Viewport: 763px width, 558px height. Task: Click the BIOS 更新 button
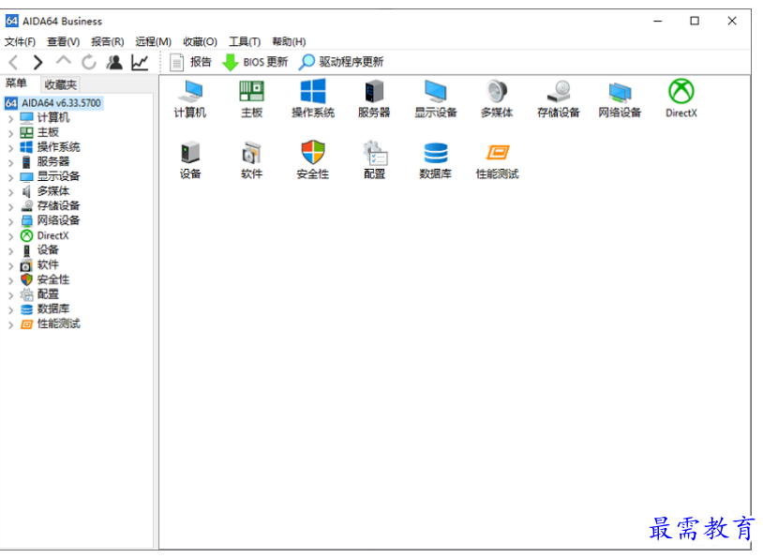(x=255, y=62)
